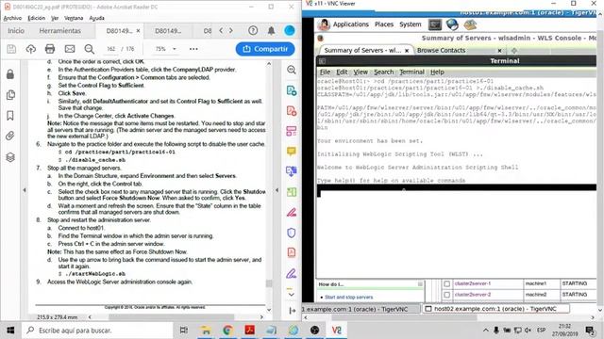Click the yellow Comment tool icon

click(292, 151)
